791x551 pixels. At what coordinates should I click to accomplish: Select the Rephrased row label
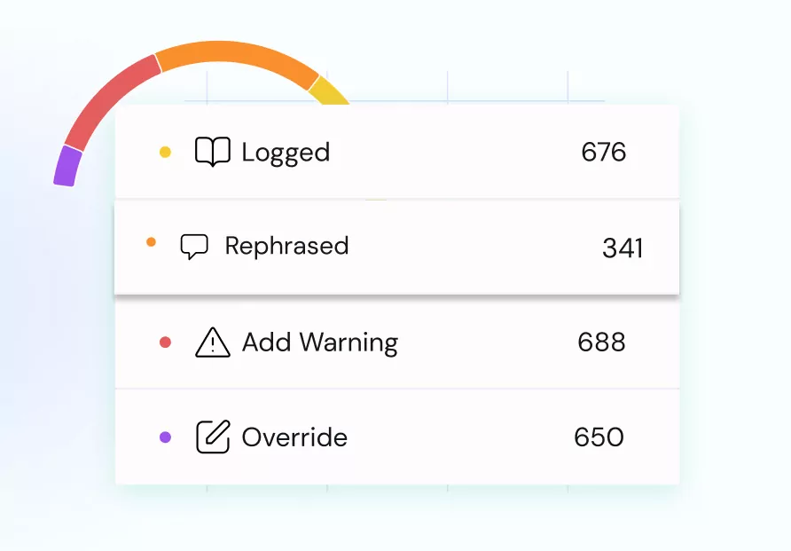[x=286, y=247]
